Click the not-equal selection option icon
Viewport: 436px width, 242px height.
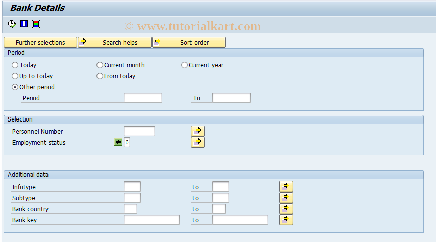point(118,142)
